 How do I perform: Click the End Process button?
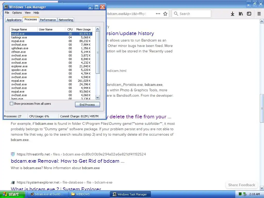point(87,105)
